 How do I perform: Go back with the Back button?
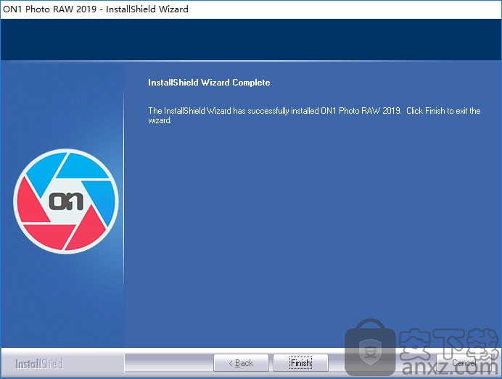click(x=241, y=362)
